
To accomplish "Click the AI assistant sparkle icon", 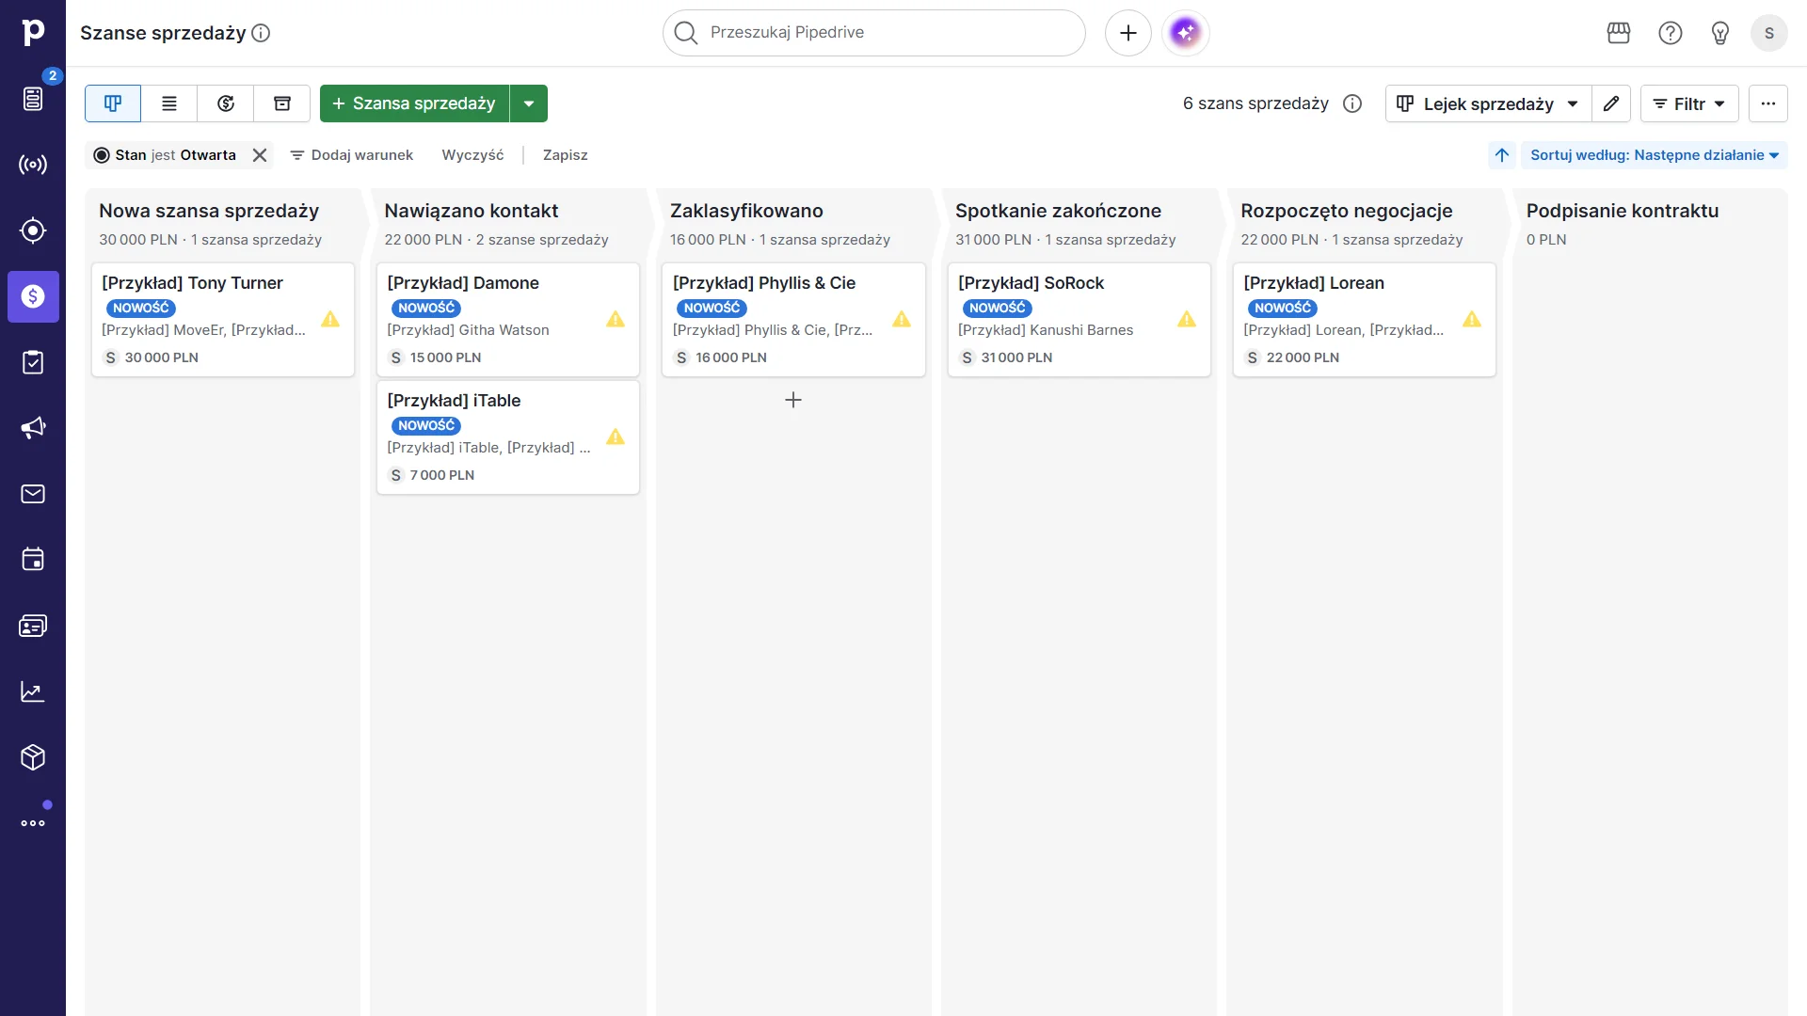I will coord(1185,33).
